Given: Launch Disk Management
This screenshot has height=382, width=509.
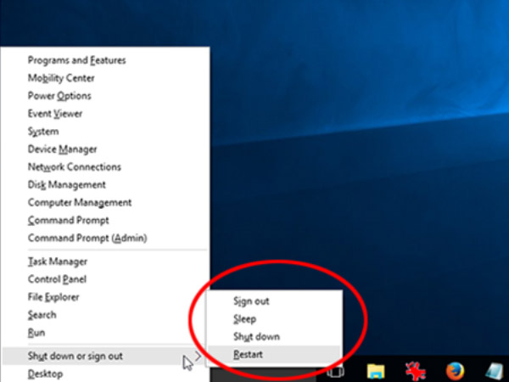Looking at the screenshot, I should pos(67,185).
